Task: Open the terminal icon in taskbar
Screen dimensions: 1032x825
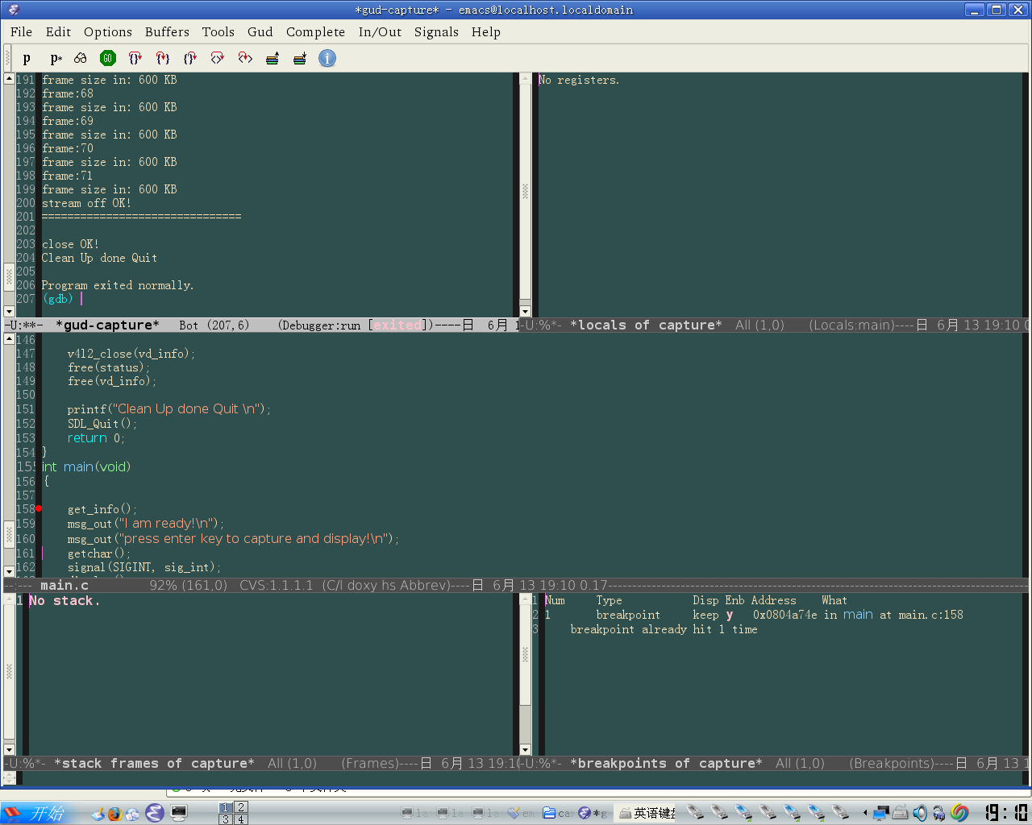Action: pyautogui.click(x=179, y=813)
